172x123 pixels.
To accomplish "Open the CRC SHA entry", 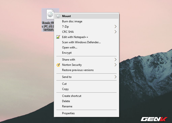I will [x=87, y=32].
